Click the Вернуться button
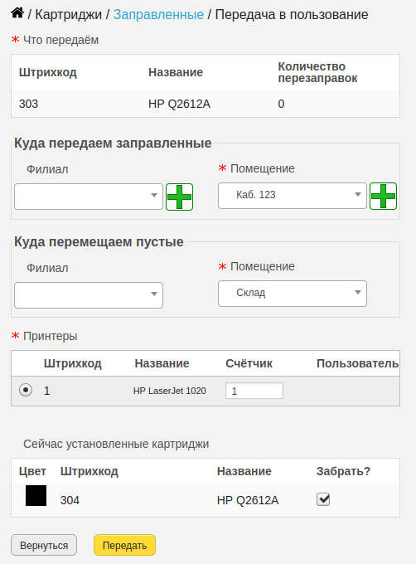The image size is (416, 564). (x=44, y=545)
